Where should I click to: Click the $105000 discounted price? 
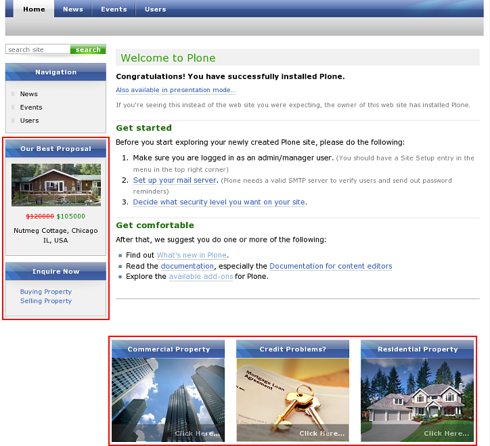pyautogui.click(x=70, y=217)
